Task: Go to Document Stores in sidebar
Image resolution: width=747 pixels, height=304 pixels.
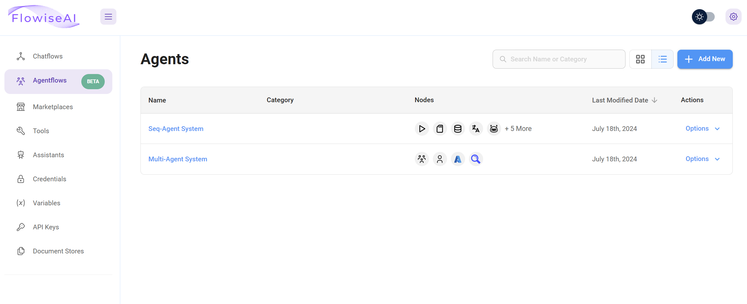Action: pos(58,251)
